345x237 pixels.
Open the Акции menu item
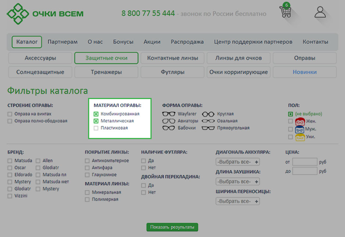tap(152, 42)
